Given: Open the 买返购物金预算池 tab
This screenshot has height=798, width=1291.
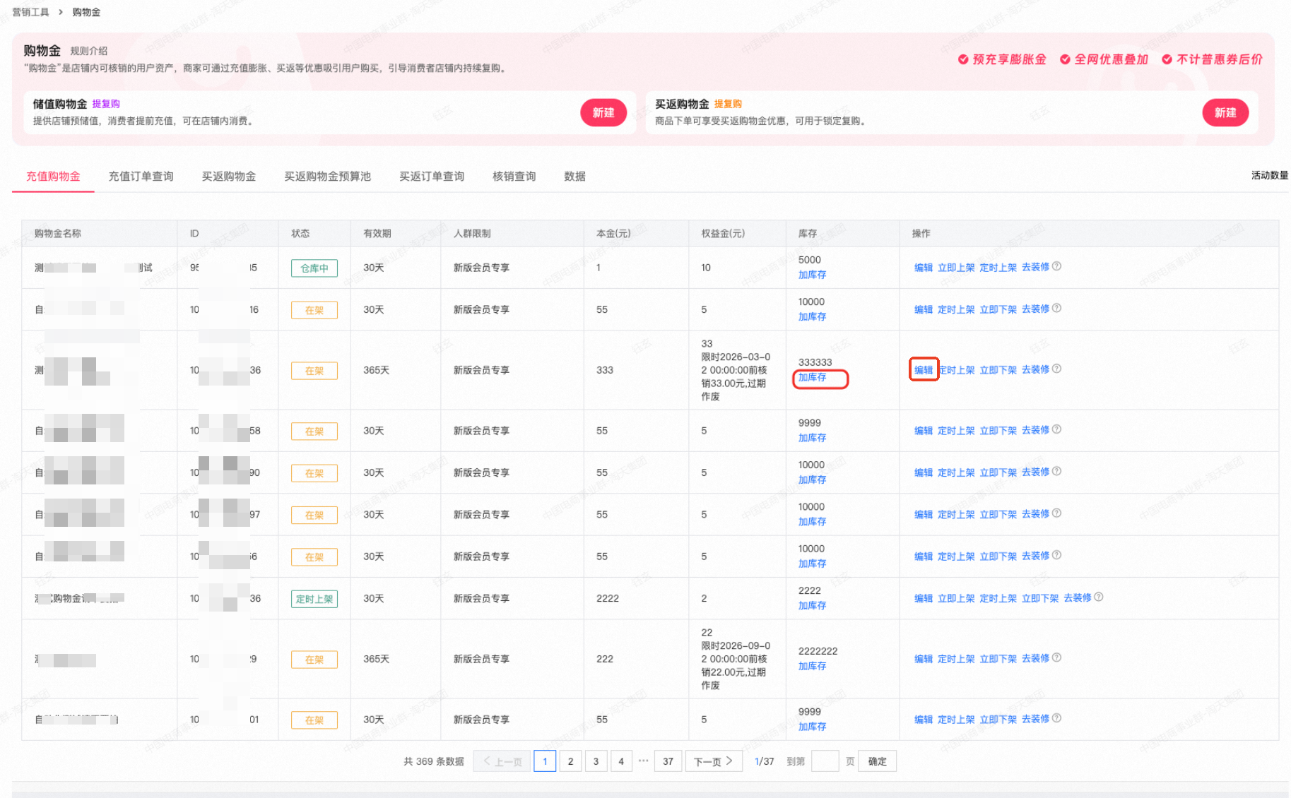Looking at the screenshot, I should (x=327, y=177).
